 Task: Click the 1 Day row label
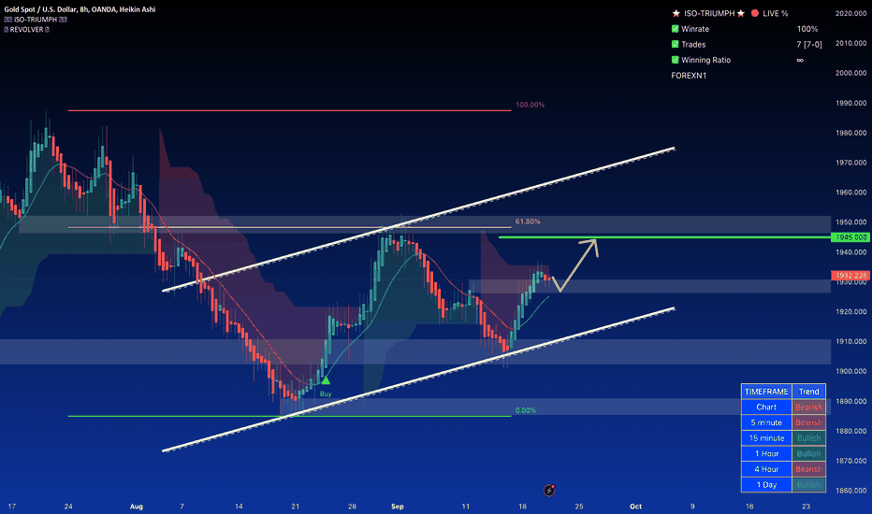[x=766, y=484]
